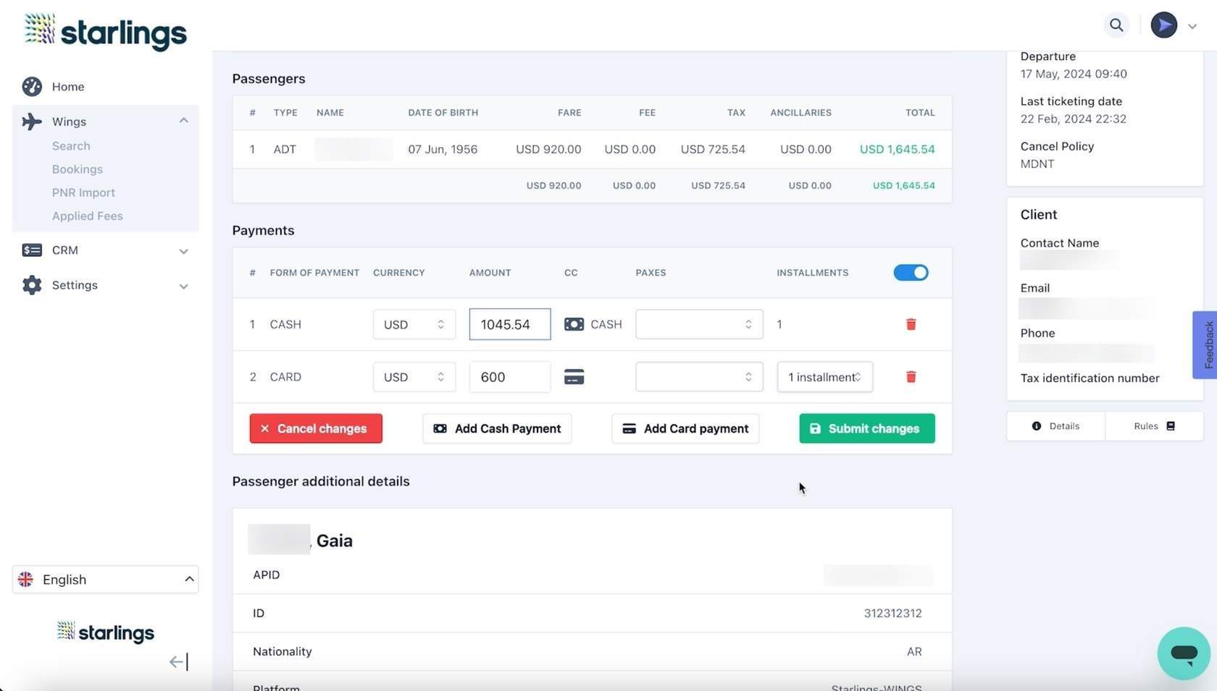Delete the CASH payment row with trash icon
Viewport: 1217px width, 691px height.
(x=911, y=324)
